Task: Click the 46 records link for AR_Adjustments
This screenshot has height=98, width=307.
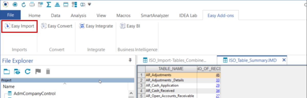Action: 218,75
